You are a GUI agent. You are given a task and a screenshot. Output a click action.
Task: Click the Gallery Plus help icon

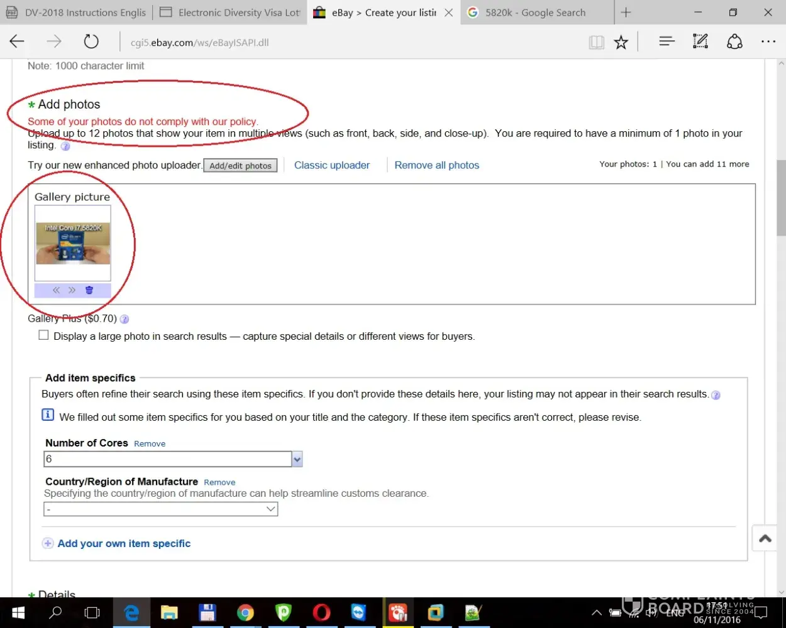125,319
